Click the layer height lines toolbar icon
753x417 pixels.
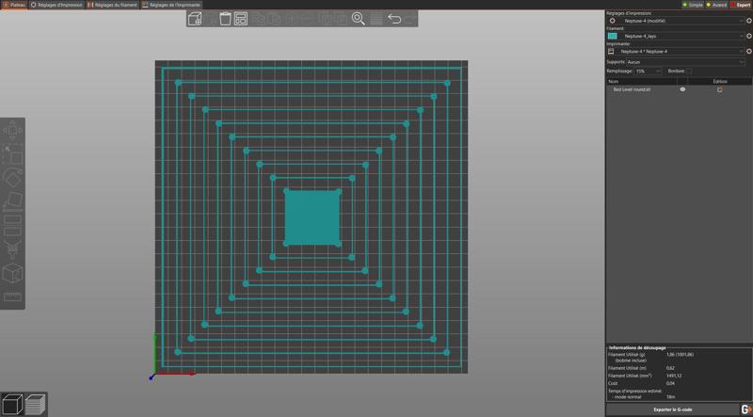[x=376, y=19]
